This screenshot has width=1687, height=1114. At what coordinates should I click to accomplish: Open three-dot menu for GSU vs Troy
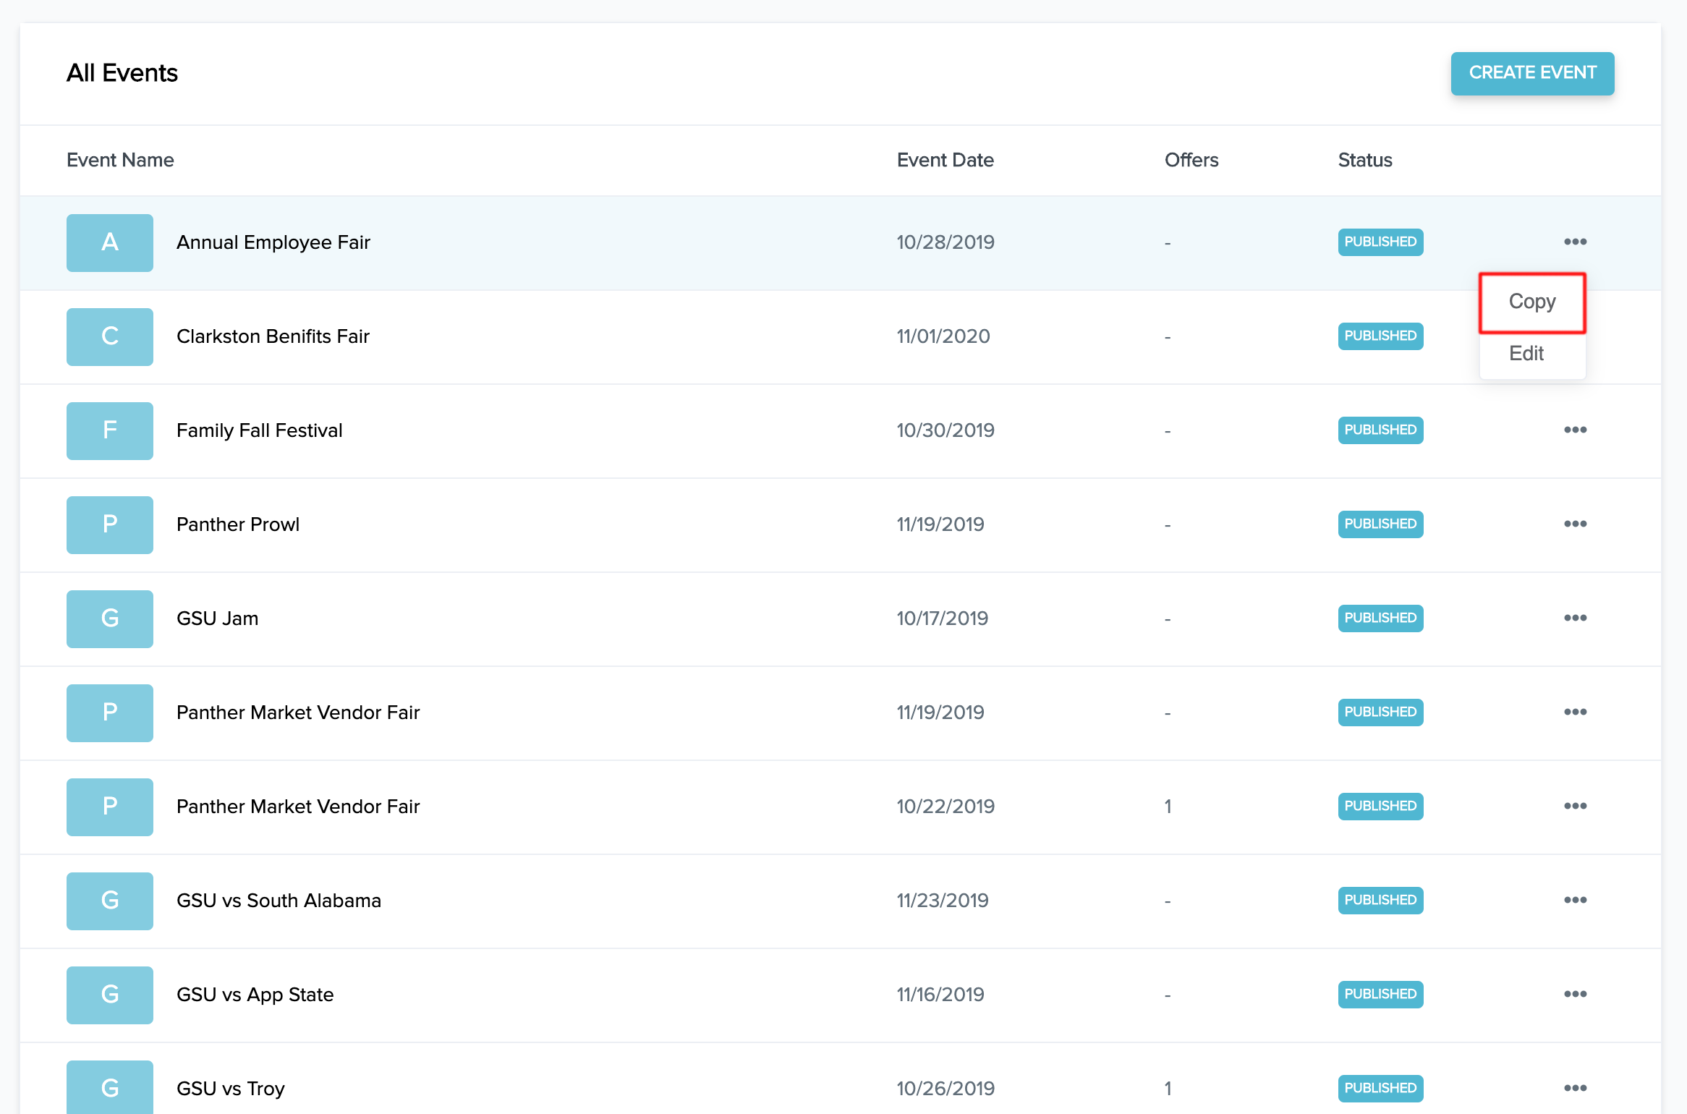(1575, 1088)
